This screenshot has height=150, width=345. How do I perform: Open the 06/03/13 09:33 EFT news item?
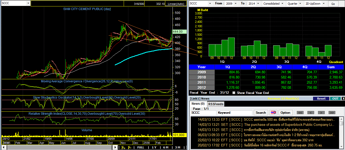click(266, 135)
